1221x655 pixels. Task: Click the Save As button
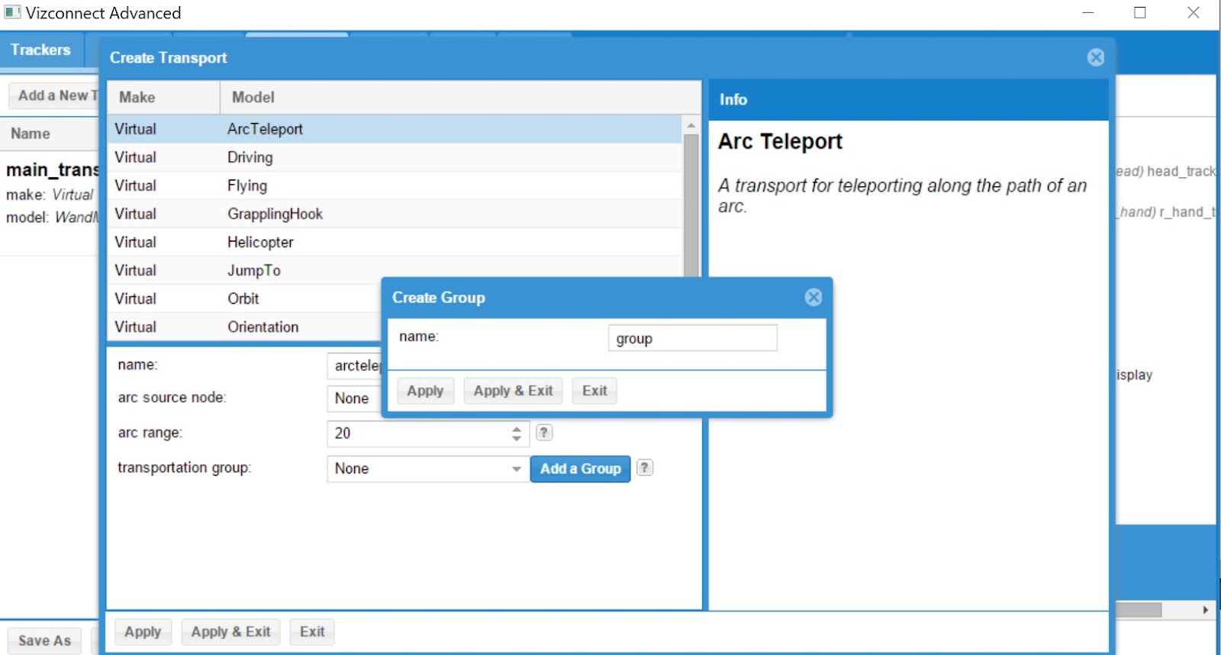click(x=44, y=640)
